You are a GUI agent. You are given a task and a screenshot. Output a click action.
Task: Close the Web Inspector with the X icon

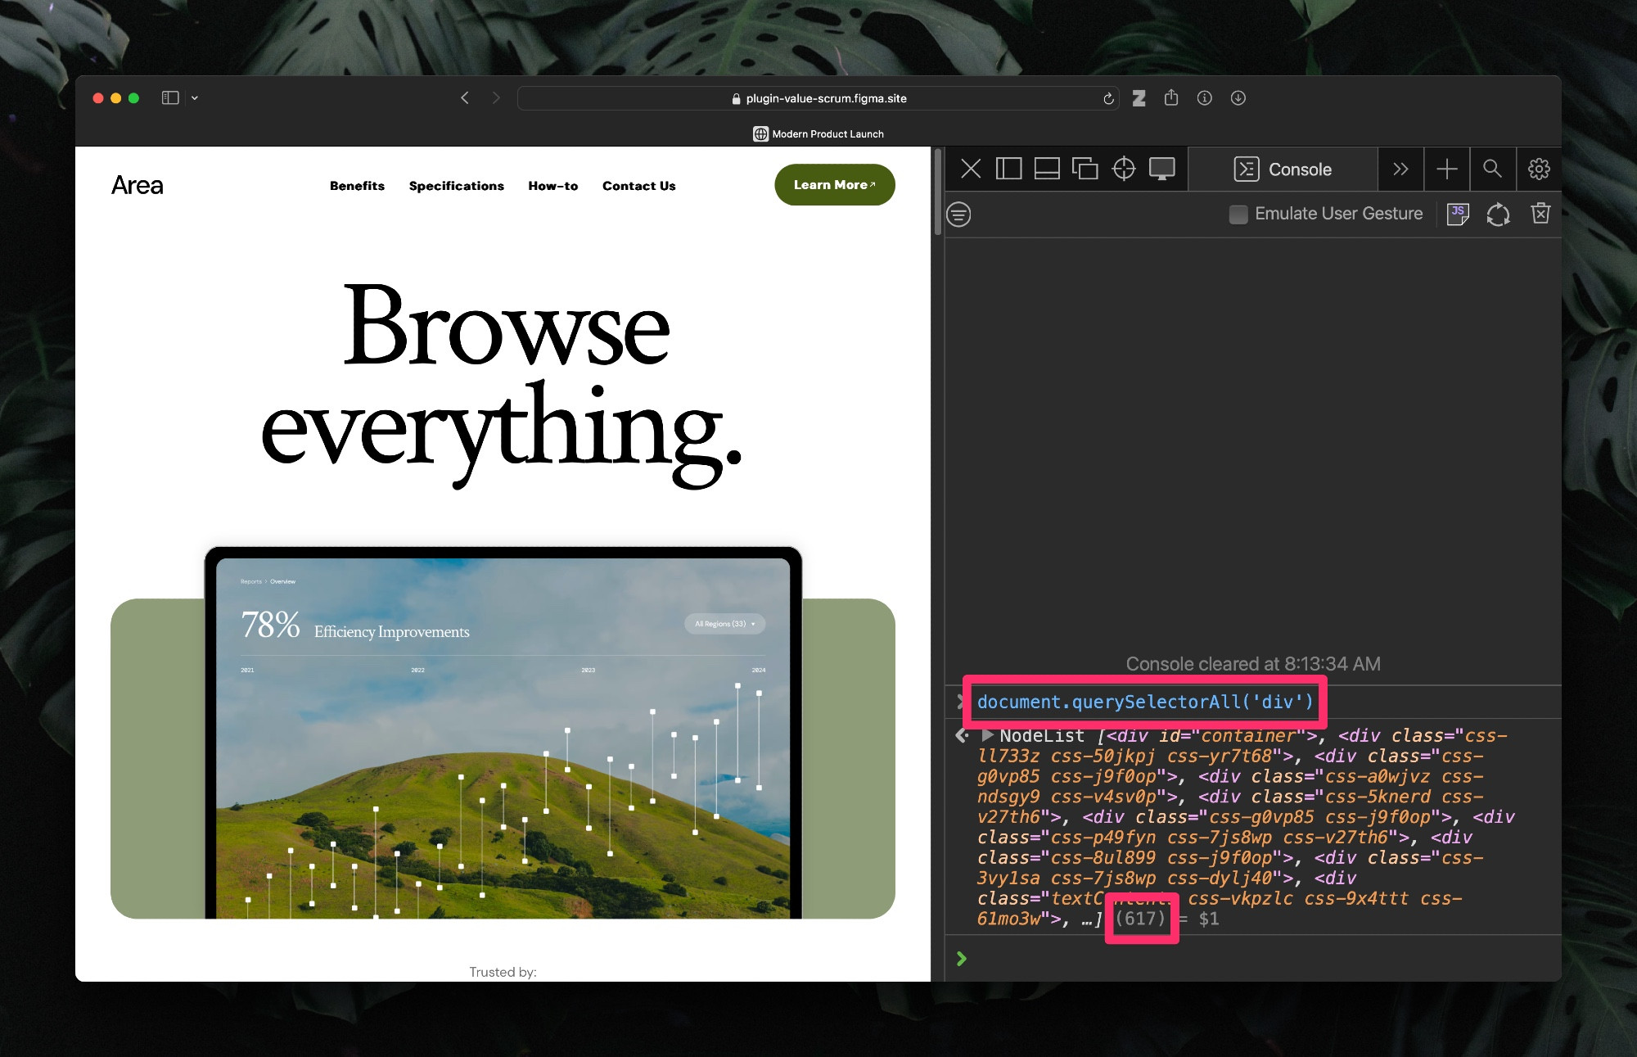(971, 169)
